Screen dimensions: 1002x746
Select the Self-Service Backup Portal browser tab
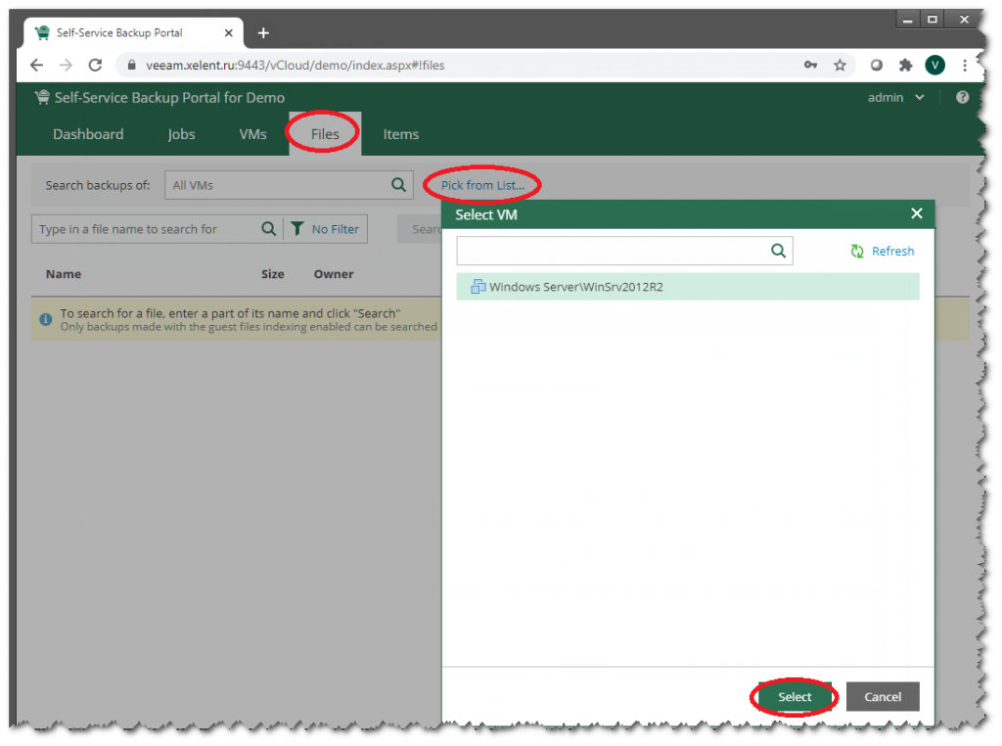pyautogui.click(x=133, y=32)
